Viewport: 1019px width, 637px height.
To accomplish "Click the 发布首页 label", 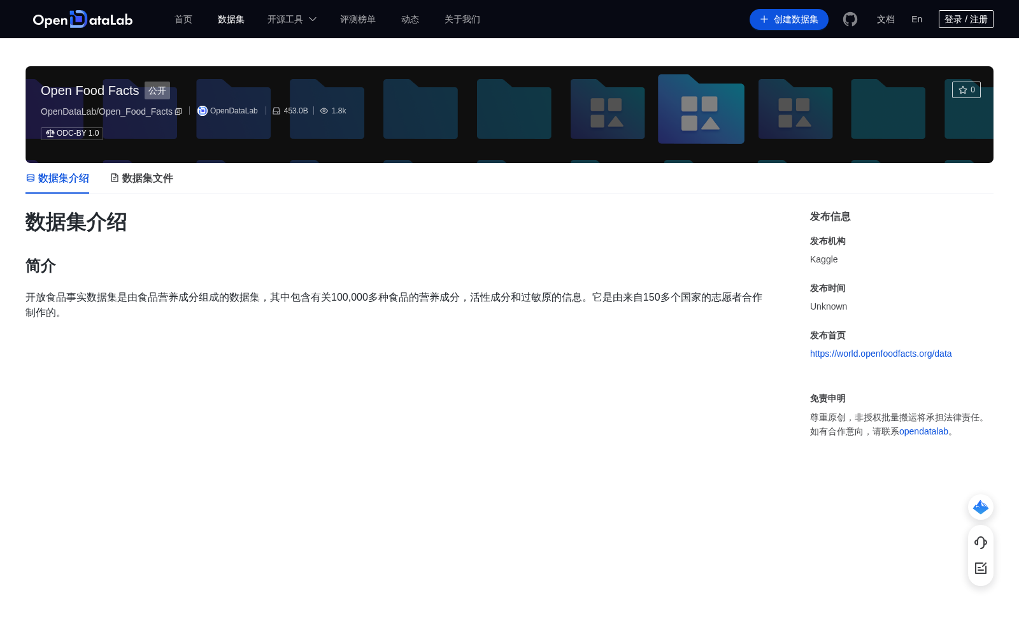I will (x=828, y=335).
